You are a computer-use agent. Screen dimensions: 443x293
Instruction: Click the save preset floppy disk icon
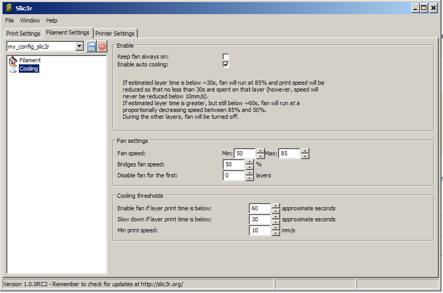tap(92, 47)
